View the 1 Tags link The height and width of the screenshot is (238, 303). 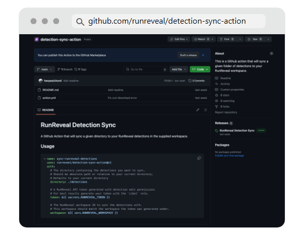80,69
